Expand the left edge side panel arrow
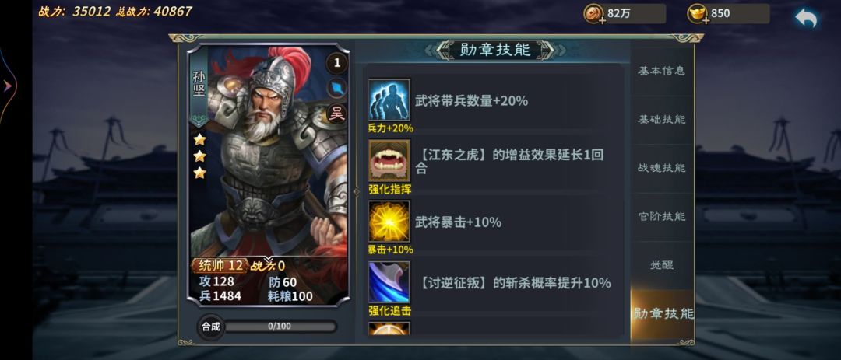The width and height of the screenshot is (841, 360). coord(8,86)
